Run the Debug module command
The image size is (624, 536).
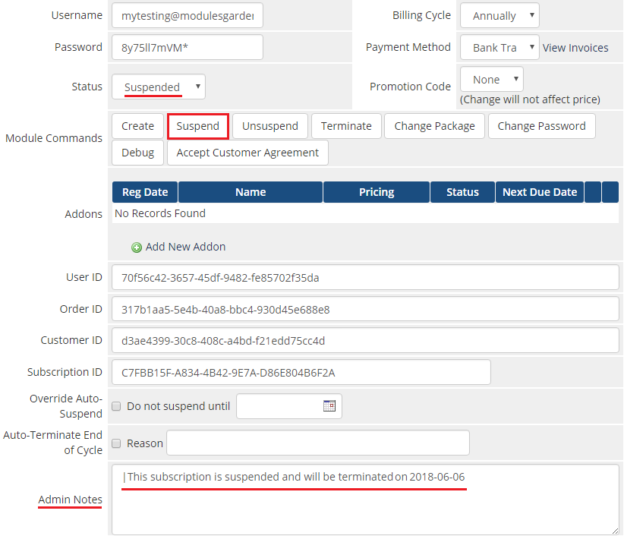pos(137,153)
